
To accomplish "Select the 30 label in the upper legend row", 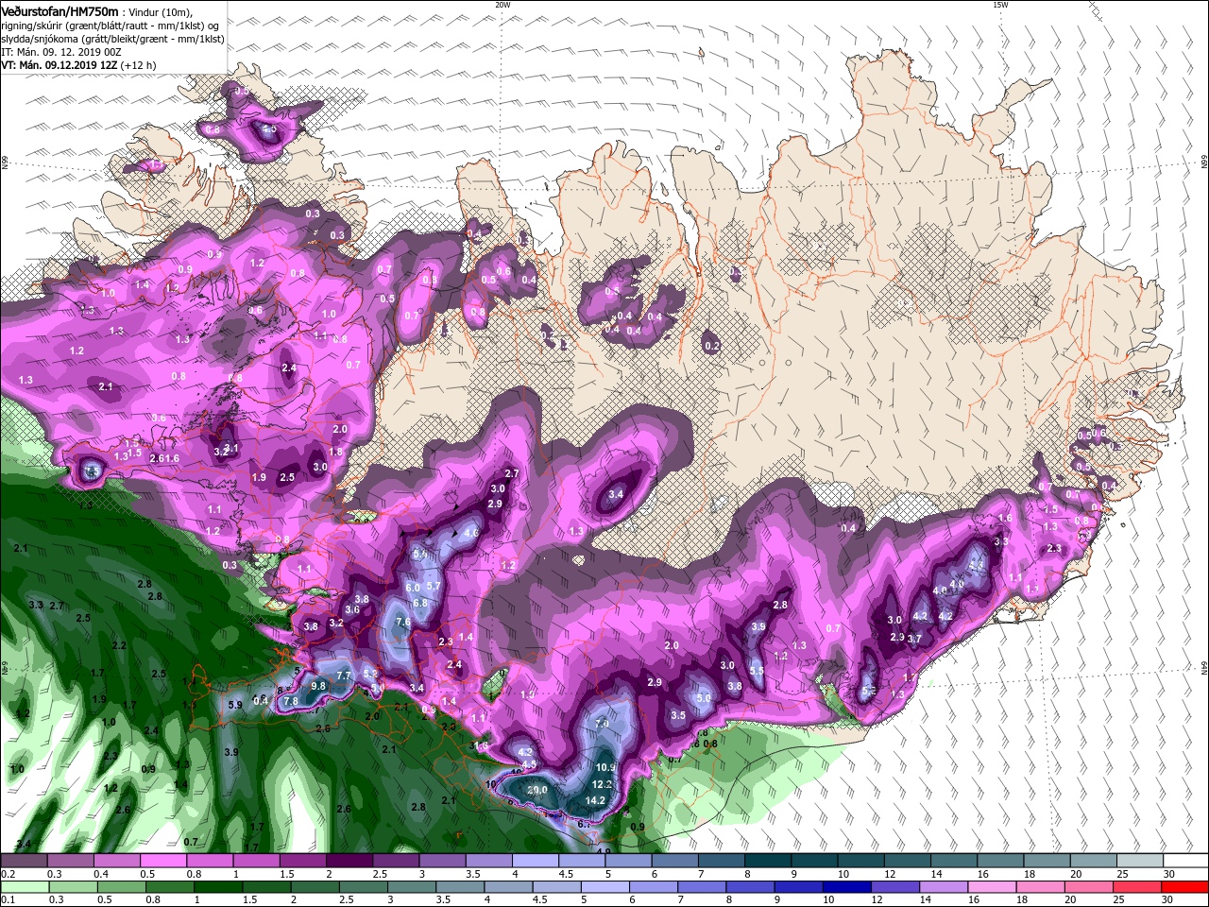I will coord(1169,874).
